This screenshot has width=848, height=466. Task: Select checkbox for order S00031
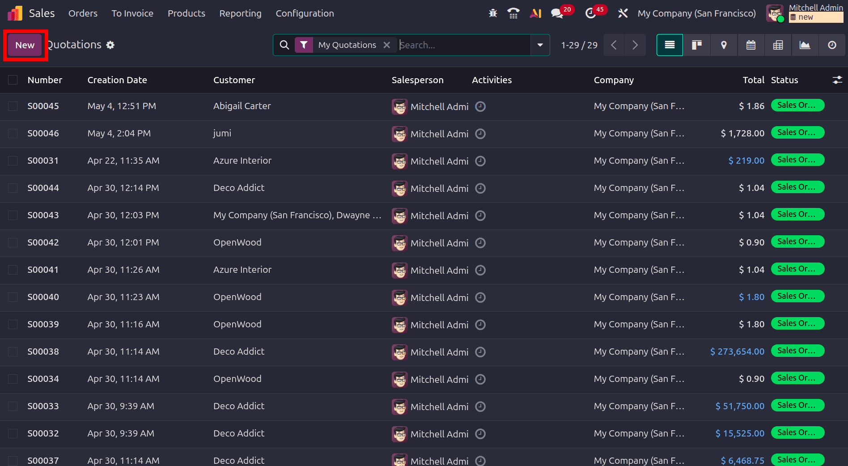(13, 161)
